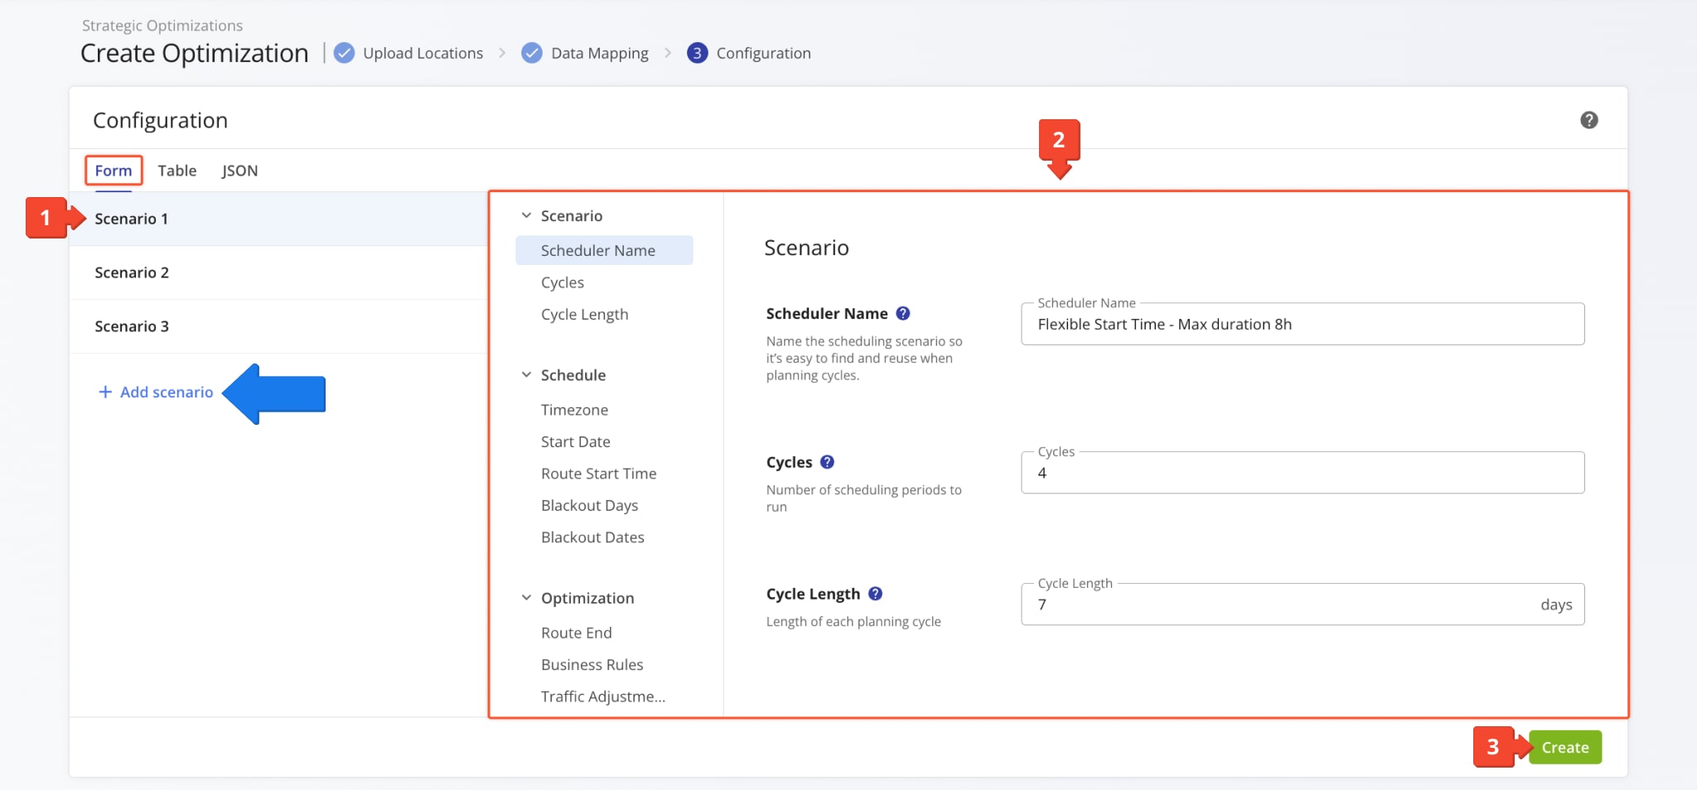Click the bold Cycle Length field label

(x=813, y=594)
